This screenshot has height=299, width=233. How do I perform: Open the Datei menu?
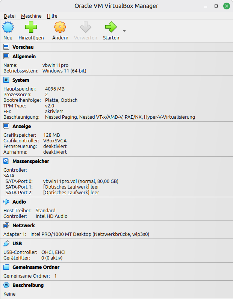pyautogui.click(x=9, y=16)
